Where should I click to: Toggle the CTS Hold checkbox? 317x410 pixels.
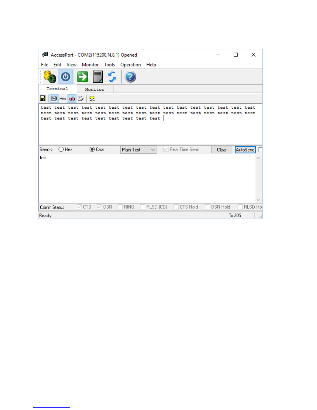[x=176, y=207]
